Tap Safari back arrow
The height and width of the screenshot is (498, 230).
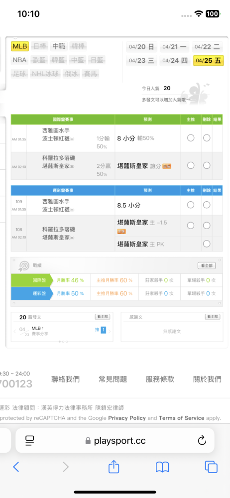(x=16, y=467)
